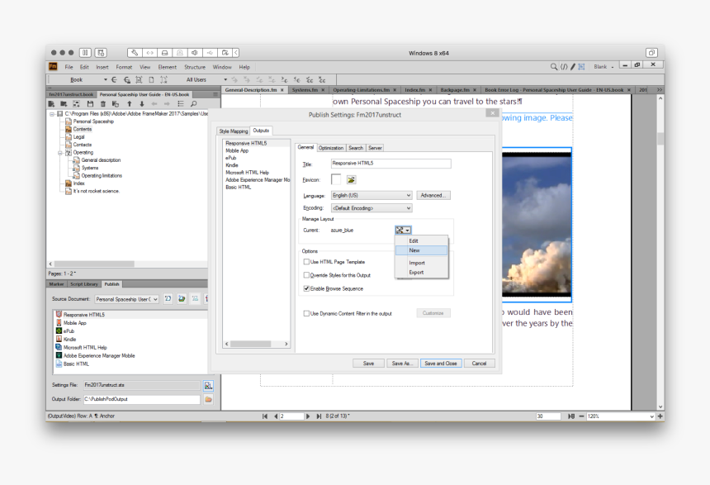Select Edit from layout menu

coord(421,240)
